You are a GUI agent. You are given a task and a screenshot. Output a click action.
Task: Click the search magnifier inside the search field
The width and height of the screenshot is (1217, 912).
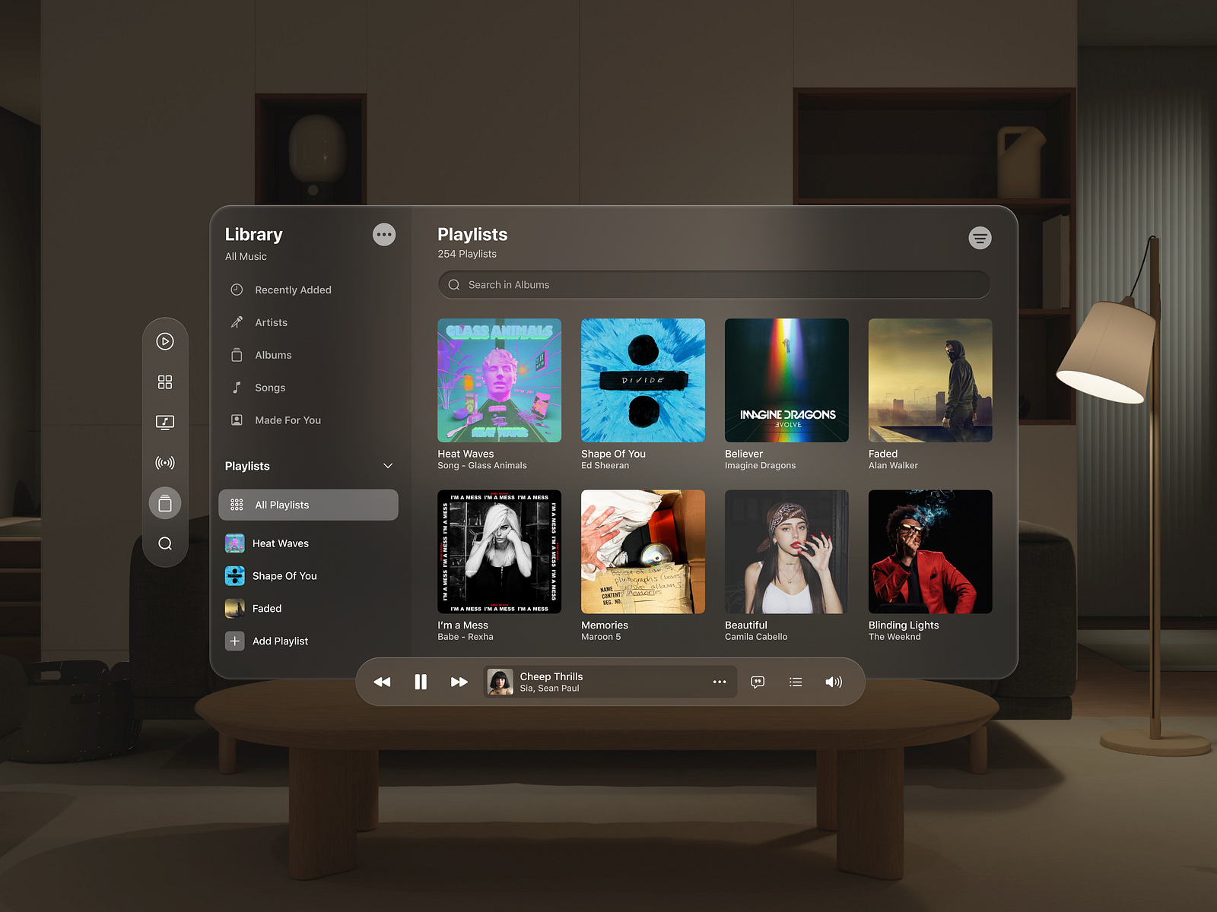(454, 285)
